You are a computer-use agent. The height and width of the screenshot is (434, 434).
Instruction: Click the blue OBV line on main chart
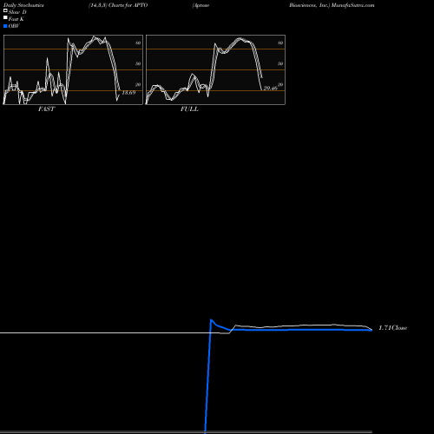289,330
